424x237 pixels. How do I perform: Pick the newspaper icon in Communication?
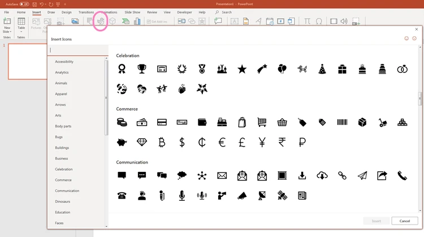pyautogui.click(x=302, y=196)
